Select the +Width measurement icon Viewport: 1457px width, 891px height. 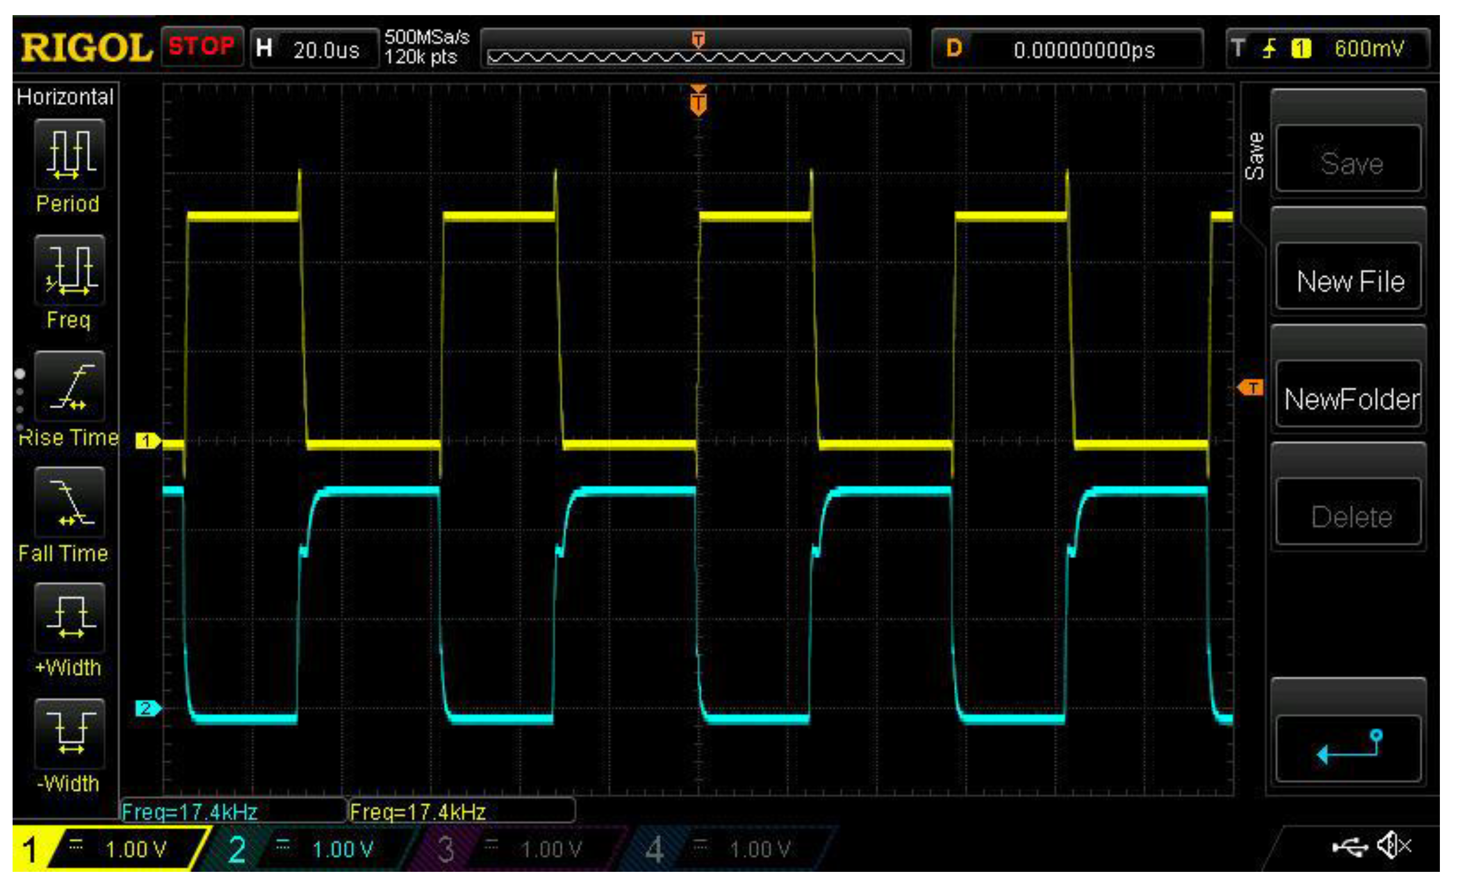point(70,618)
